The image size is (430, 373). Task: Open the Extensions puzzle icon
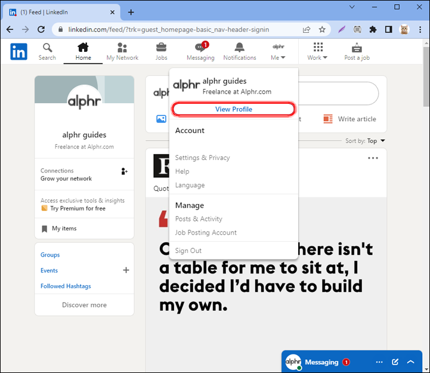[x=373, y=29]
